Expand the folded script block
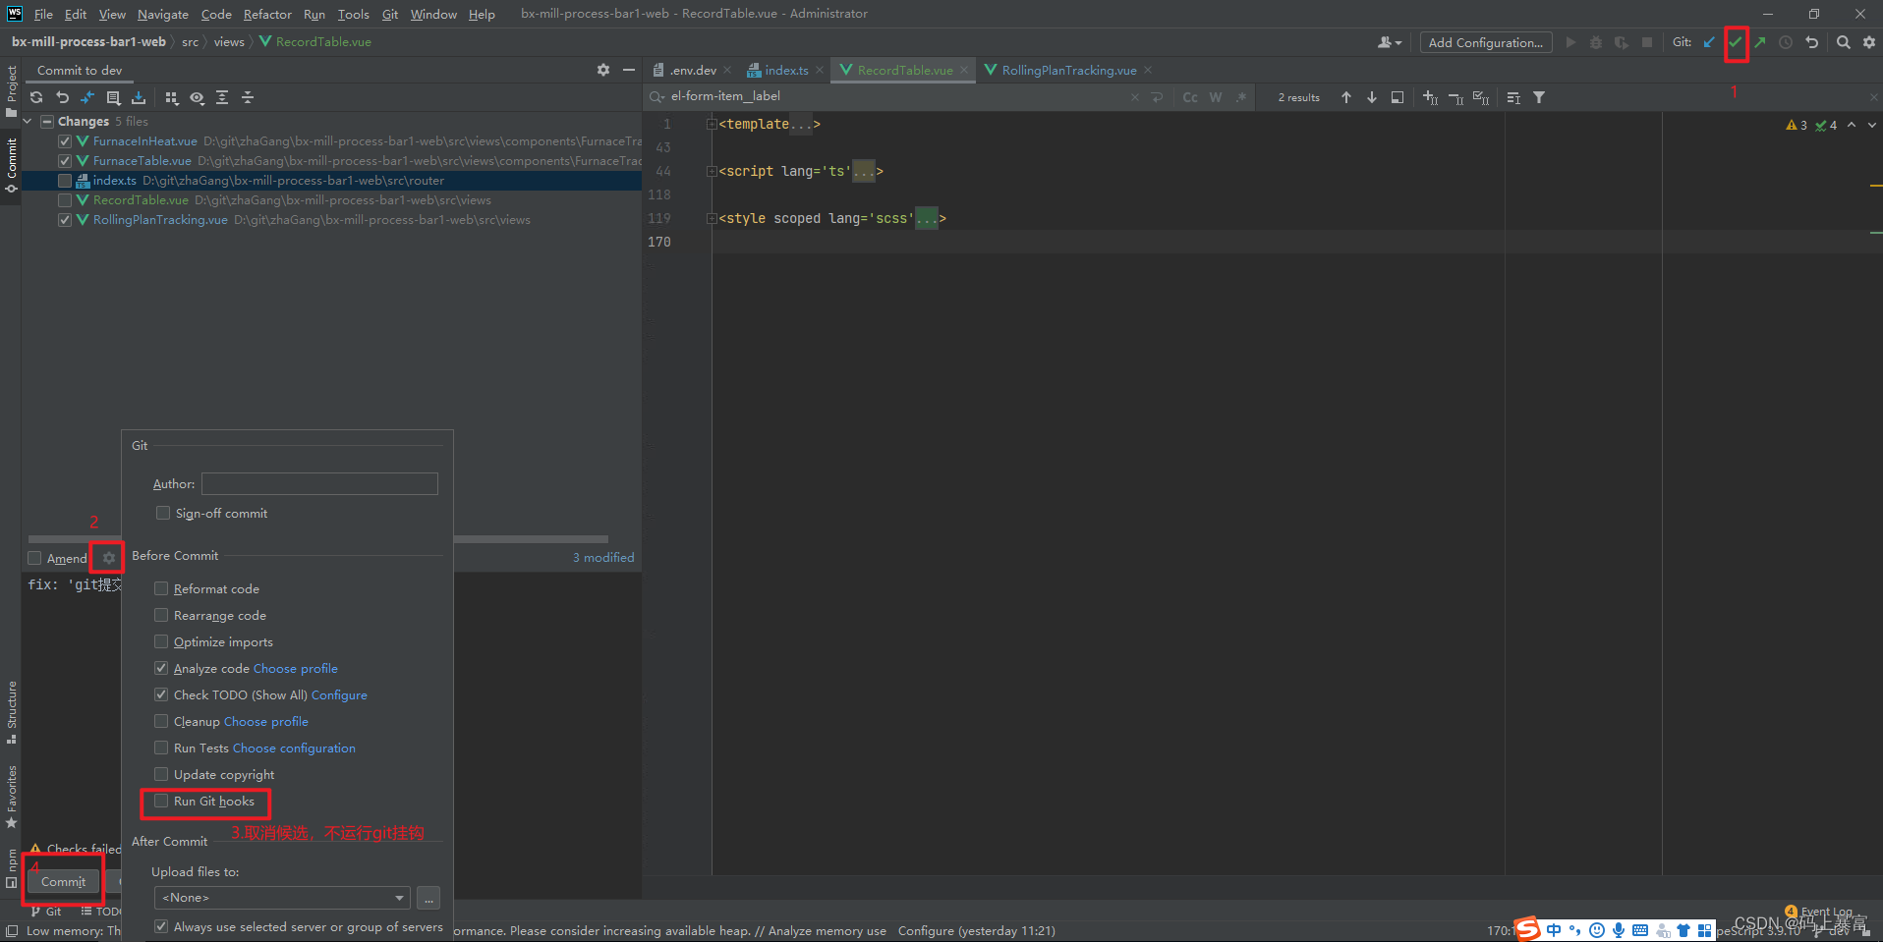 click(x=712, y=171)
